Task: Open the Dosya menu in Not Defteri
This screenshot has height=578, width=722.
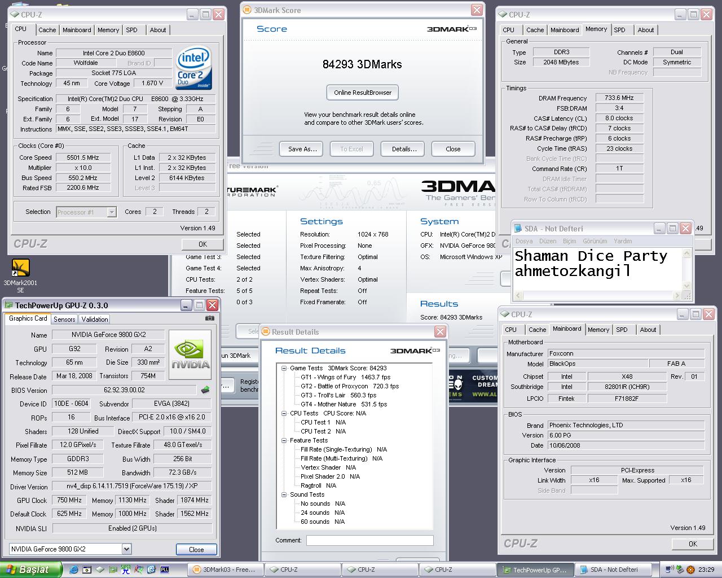Action: 524,241
